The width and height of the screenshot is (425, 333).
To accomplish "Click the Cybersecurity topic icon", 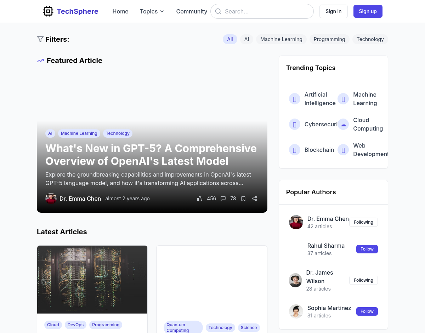I will [295, 124].
